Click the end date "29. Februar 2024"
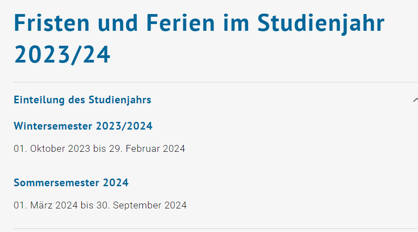This screenshot has width=418, height=232. (147, 149)
